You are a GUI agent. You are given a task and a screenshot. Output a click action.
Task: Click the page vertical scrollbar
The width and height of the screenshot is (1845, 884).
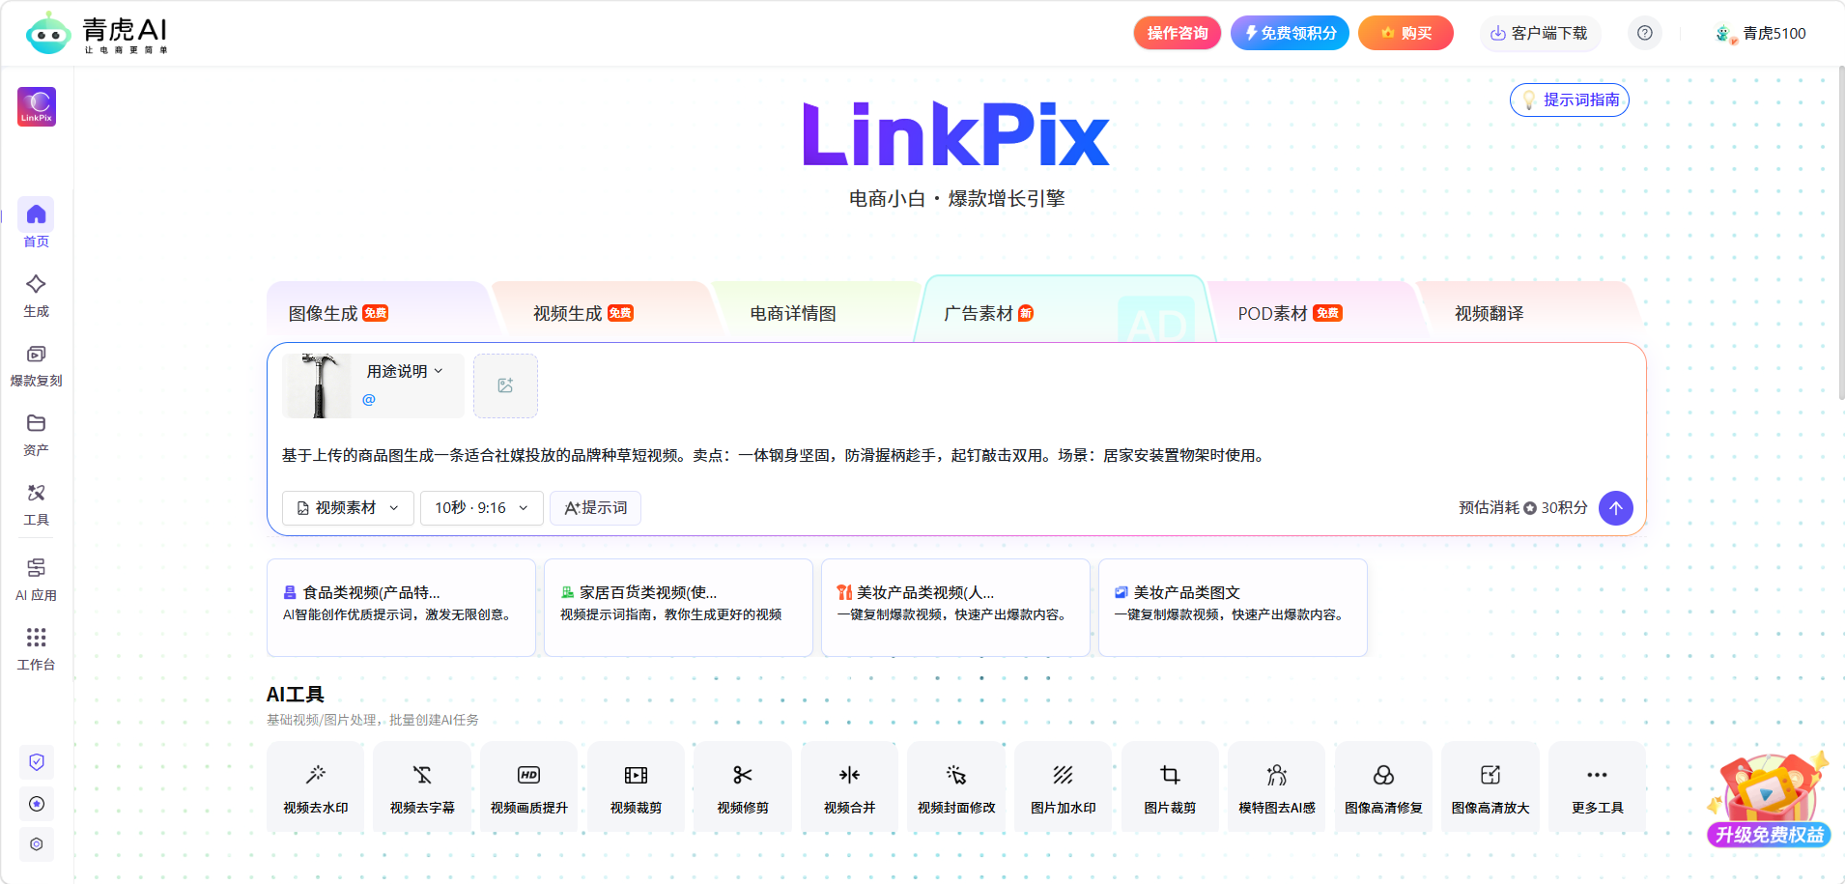coord(1840,232)
